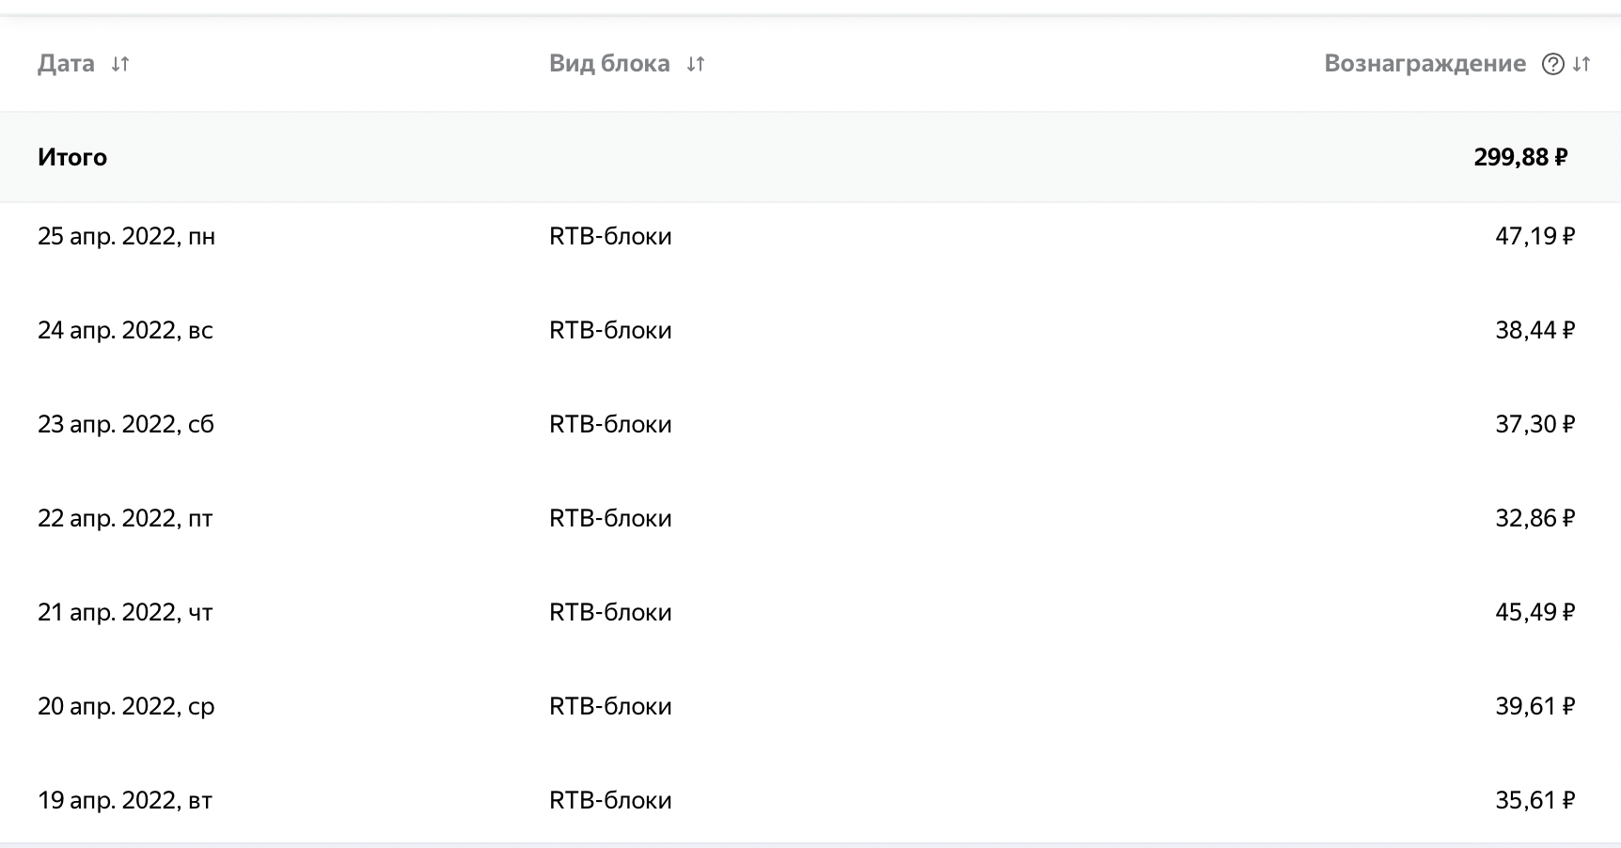Select the Итого summary row label

pyautogui.click(x=72, y=157)
